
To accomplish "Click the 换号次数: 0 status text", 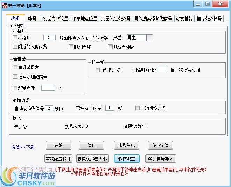I will 77,126.
